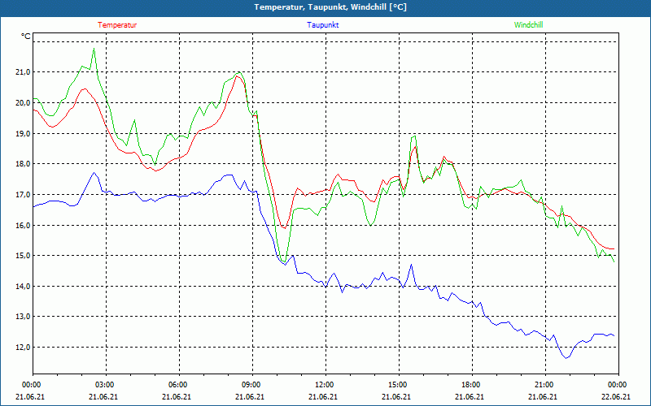Image resolution: width=651 pixels, height=406 pixels.
Task: Click the 09:00 time axis label
Action: click(x=252, y=384)
